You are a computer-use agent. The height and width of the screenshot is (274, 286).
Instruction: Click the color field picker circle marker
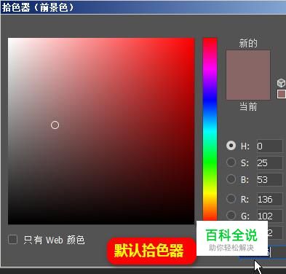[x=55, y=125]
